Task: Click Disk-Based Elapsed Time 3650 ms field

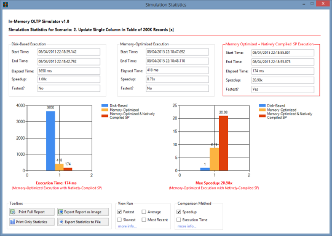Action: pyautogui.click(x=69, y=71)
